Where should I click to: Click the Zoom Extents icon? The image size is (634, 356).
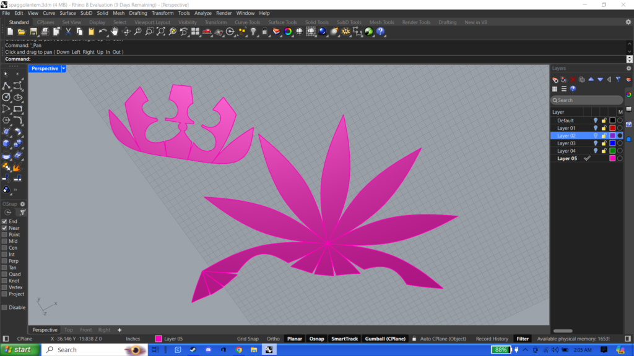pos(161,32)
